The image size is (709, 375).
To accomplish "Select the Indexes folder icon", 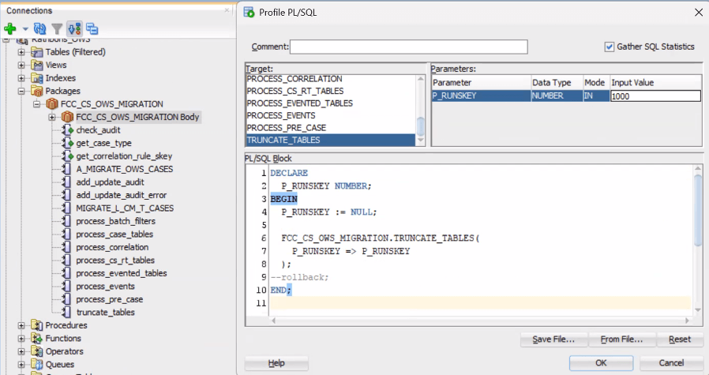I will pyautogui.click(x=36, y=78).
